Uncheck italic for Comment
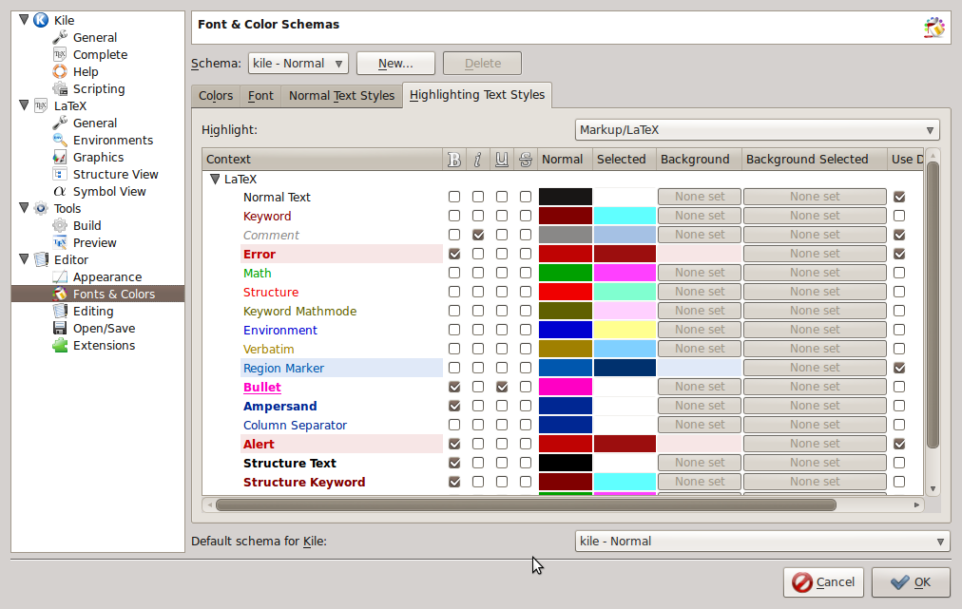 pos(478,235)
